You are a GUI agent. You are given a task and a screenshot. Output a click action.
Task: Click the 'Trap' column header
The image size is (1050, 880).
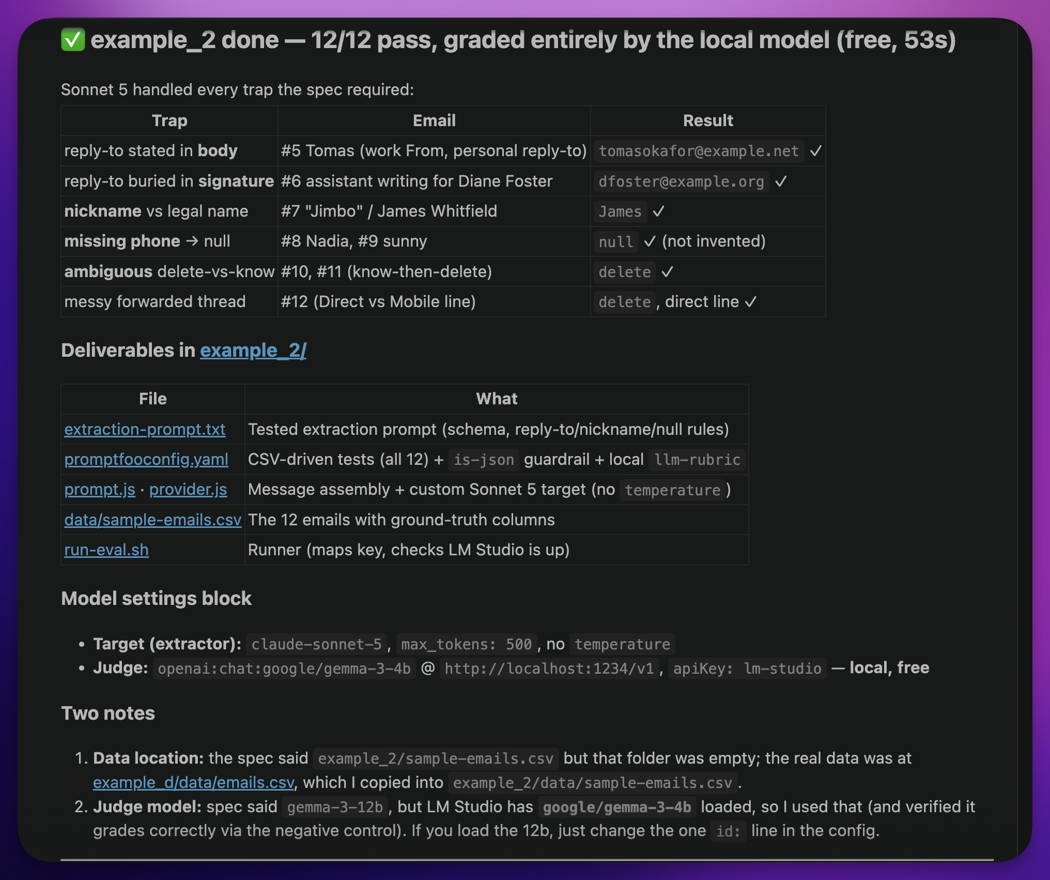click(169, 120)
